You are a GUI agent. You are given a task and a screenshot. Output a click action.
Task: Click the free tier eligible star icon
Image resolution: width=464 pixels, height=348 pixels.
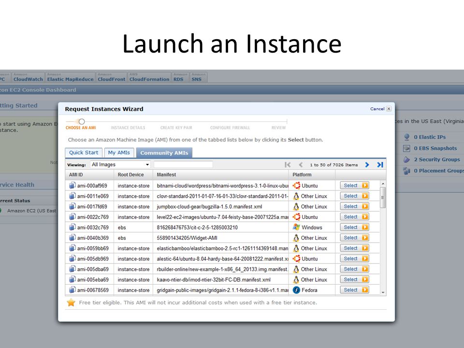coord(71,303)
